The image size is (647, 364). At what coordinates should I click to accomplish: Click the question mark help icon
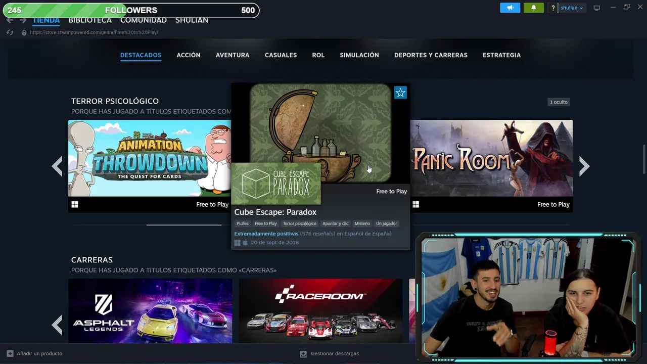(x=553, y=8)
